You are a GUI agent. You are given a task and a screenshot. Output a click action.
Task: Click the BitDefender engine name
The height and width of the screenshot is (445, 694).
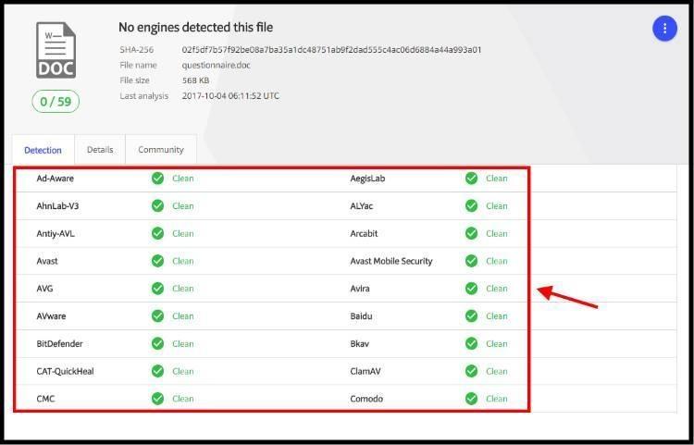[59, 344]
